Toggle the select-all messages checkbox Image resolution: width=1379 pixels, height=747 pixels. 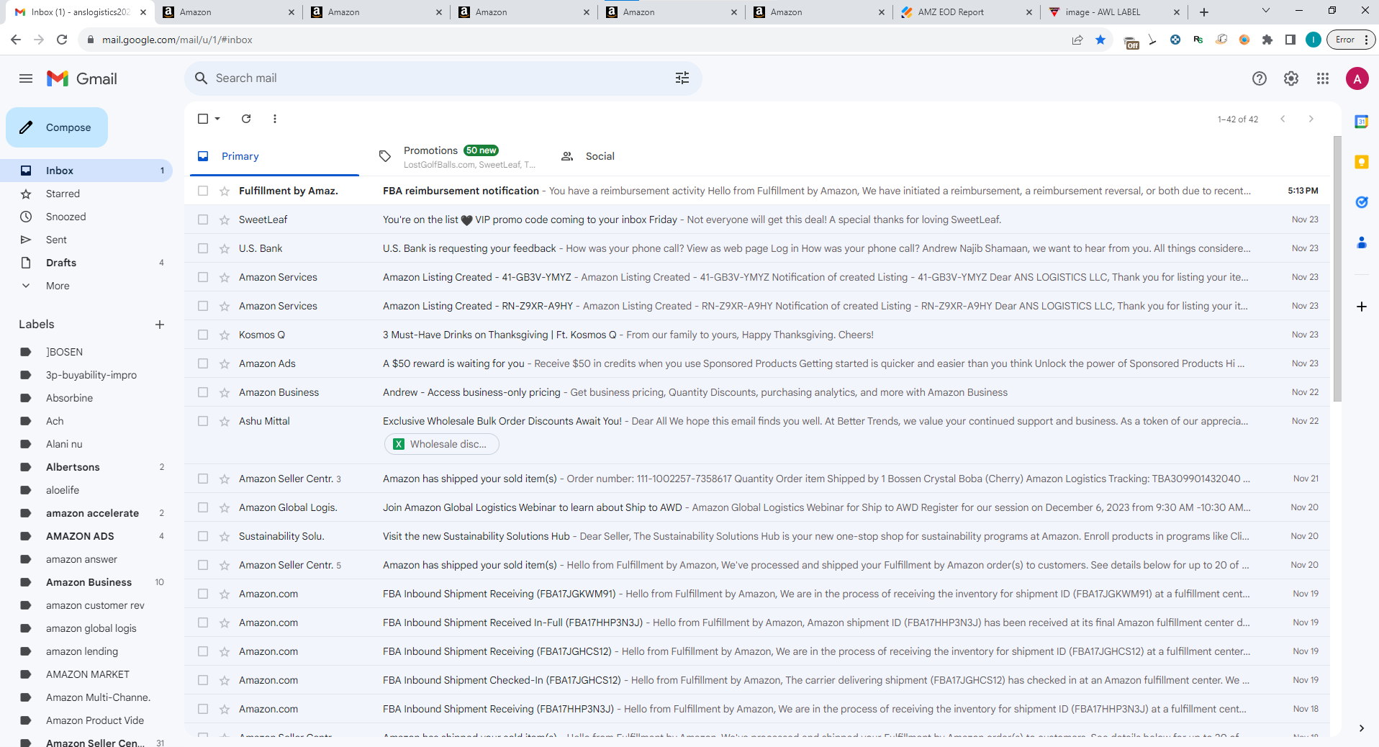click(203, 119)
